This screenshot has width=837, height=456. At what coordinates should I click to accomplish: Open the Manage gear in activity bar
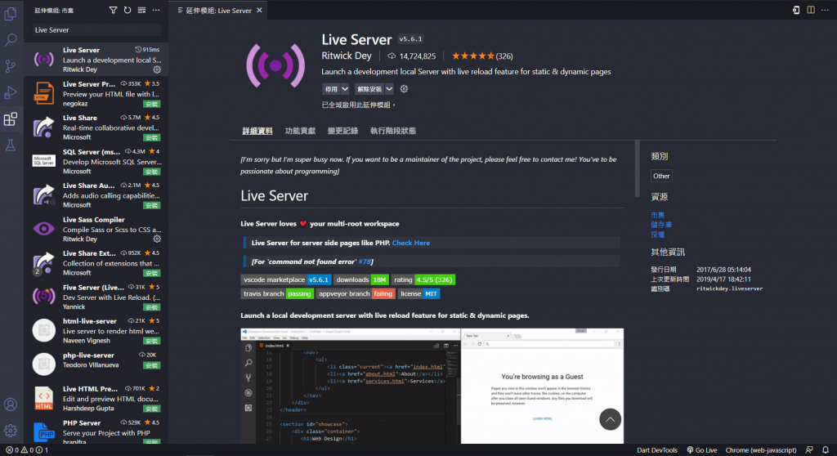(x=11, y=431)
